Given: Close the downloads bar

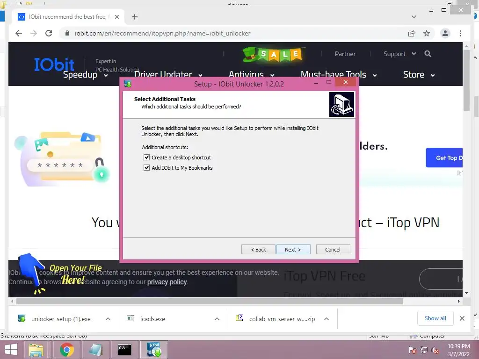Looking at the screenshot, I should 462,318.
